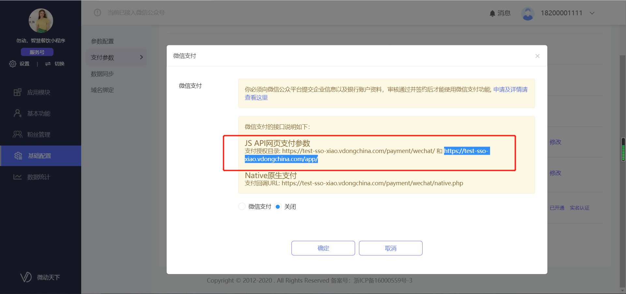The width and height of the screenshot is (626, 294).
Task: Click the 确定 button
Action: tap(323, 248)
